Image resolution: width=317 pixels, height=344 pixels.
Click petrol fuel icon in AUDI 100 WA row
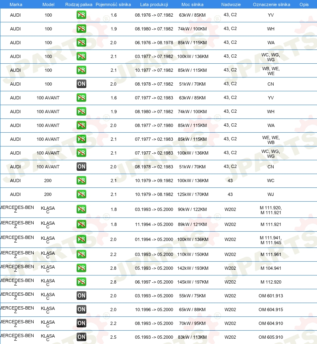click(81, 43)
